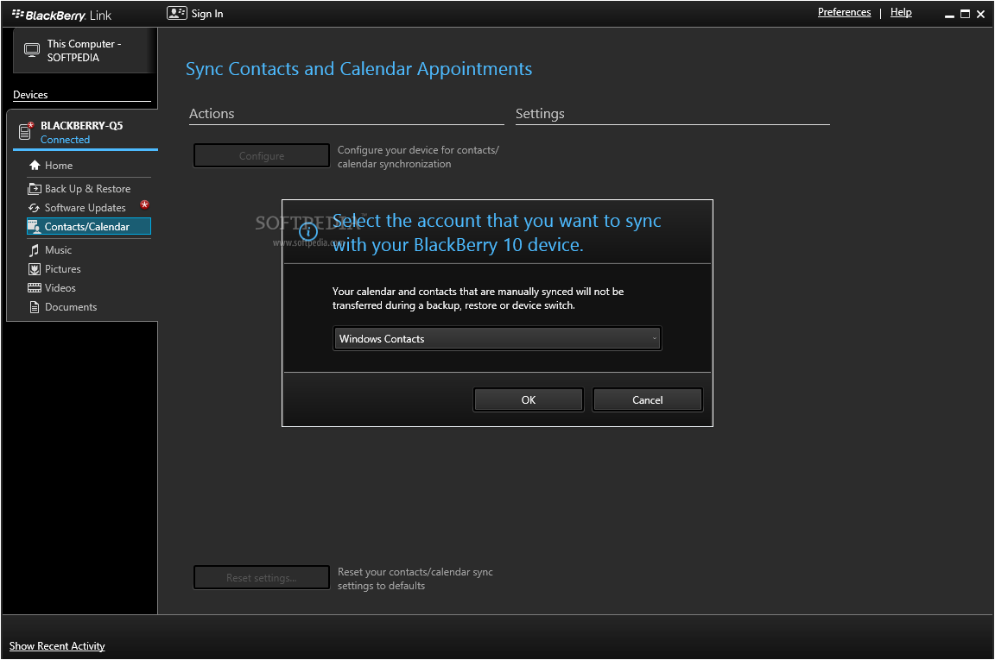The height and width of the screenshot is (660, 995).
Task: Open the Help link
Action: (901, 12)
